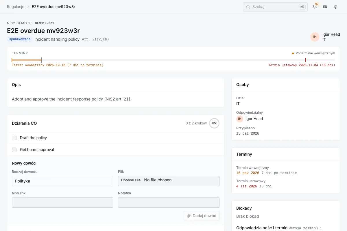Click the Szukaj search field

tap(275, 7)
